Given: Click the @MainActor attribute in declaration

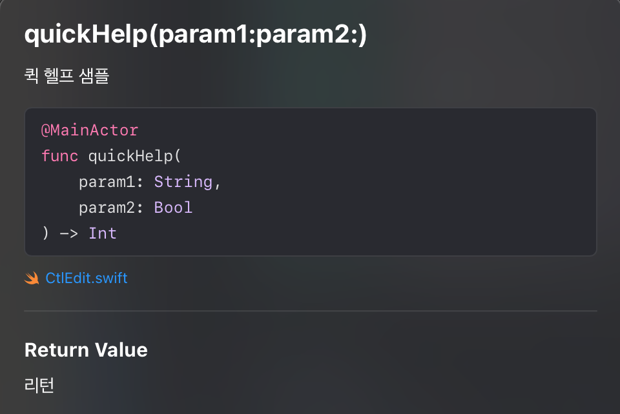Looking at the screenshot, I should tap(90, 130).
